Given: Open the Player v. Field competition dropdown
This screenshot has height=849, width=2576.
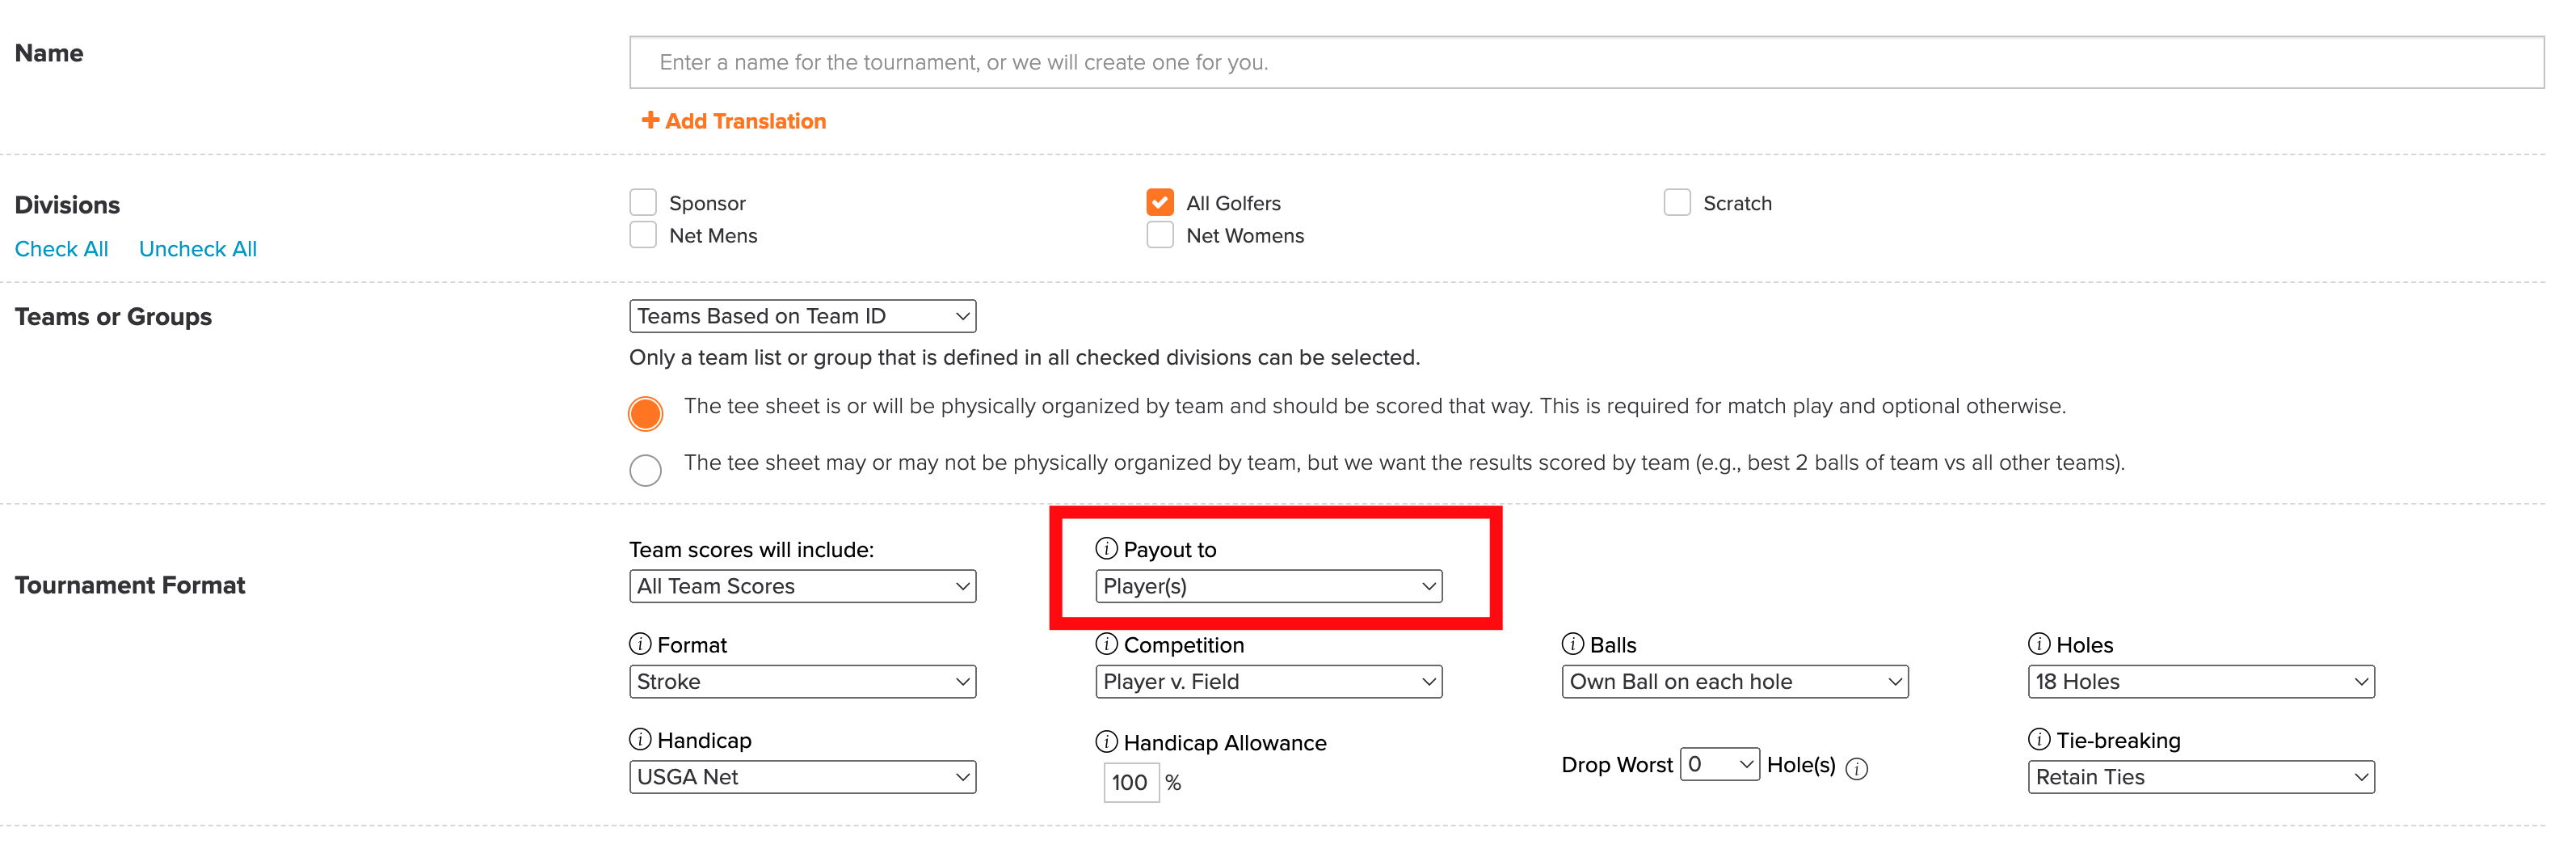Looking at the screenshot, I should (1269, 682).
